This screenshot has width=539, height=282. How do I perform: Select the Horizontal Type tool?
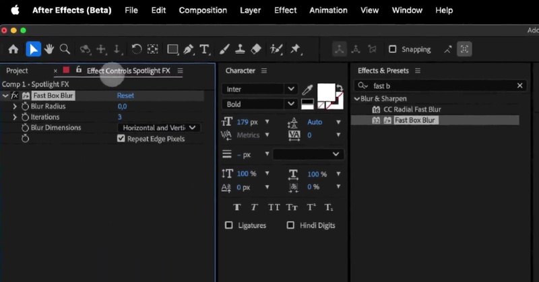[x=205, y=49]
